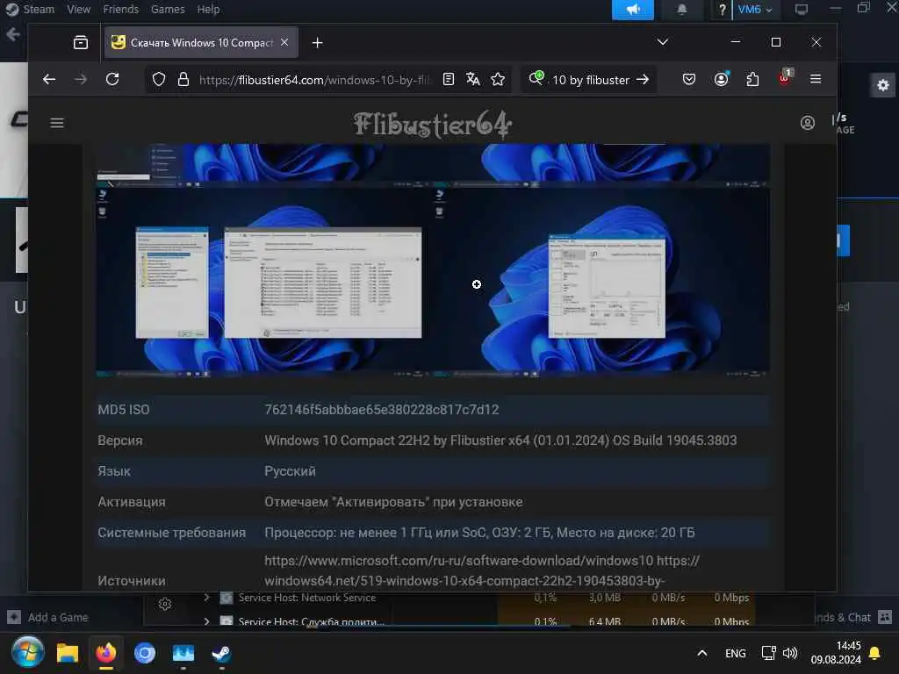Select the Скачать Windows 10 Compact tab
Viewport: 899px width, 674px height.
click(x=201, y=42)
